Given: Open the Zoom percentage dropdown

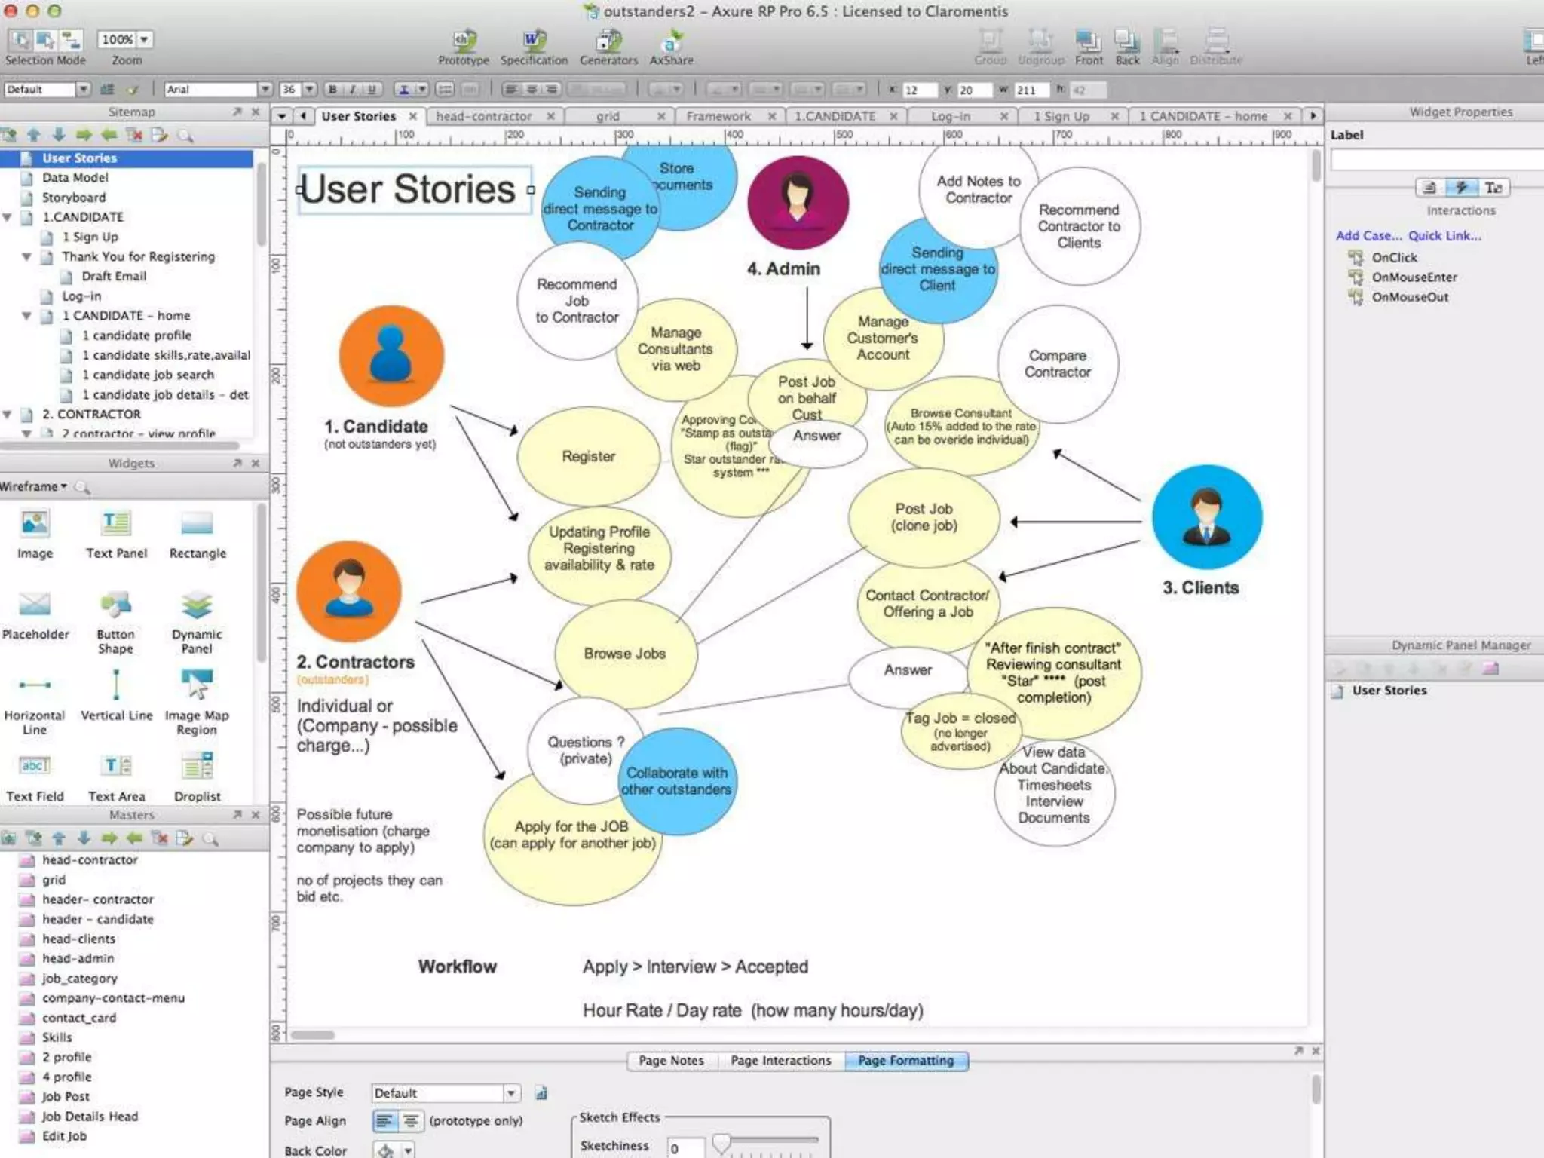Looking at the screenshot, I should (x=144, y=39).
